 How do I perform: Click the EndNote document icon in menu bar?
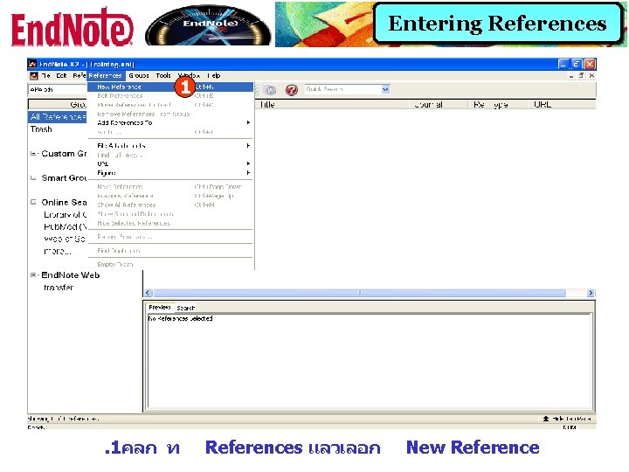point(34,76)
